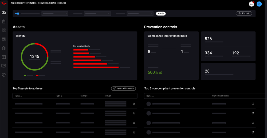Expand the first filter dropdown

55,14
